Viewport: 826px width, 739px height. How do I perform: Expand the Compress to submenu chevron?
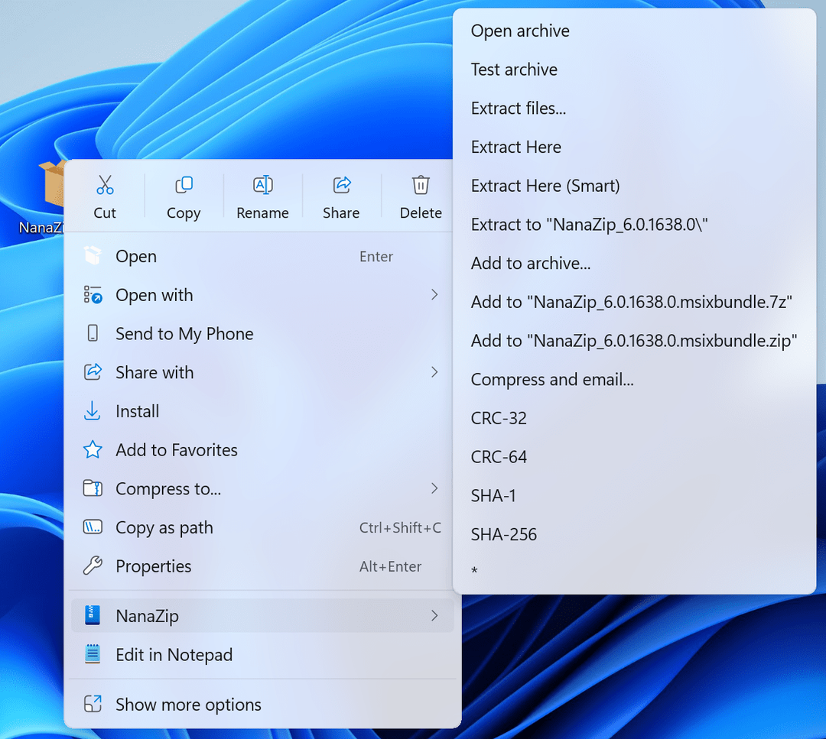[434, 488]
